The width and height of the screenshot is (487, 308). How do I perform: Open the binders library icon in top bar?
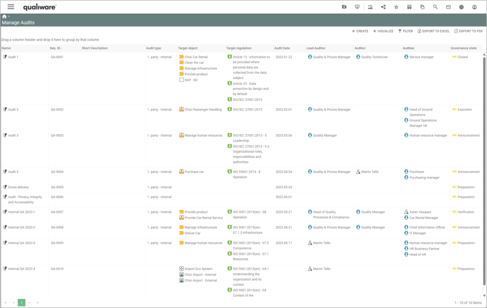(409, 7)
